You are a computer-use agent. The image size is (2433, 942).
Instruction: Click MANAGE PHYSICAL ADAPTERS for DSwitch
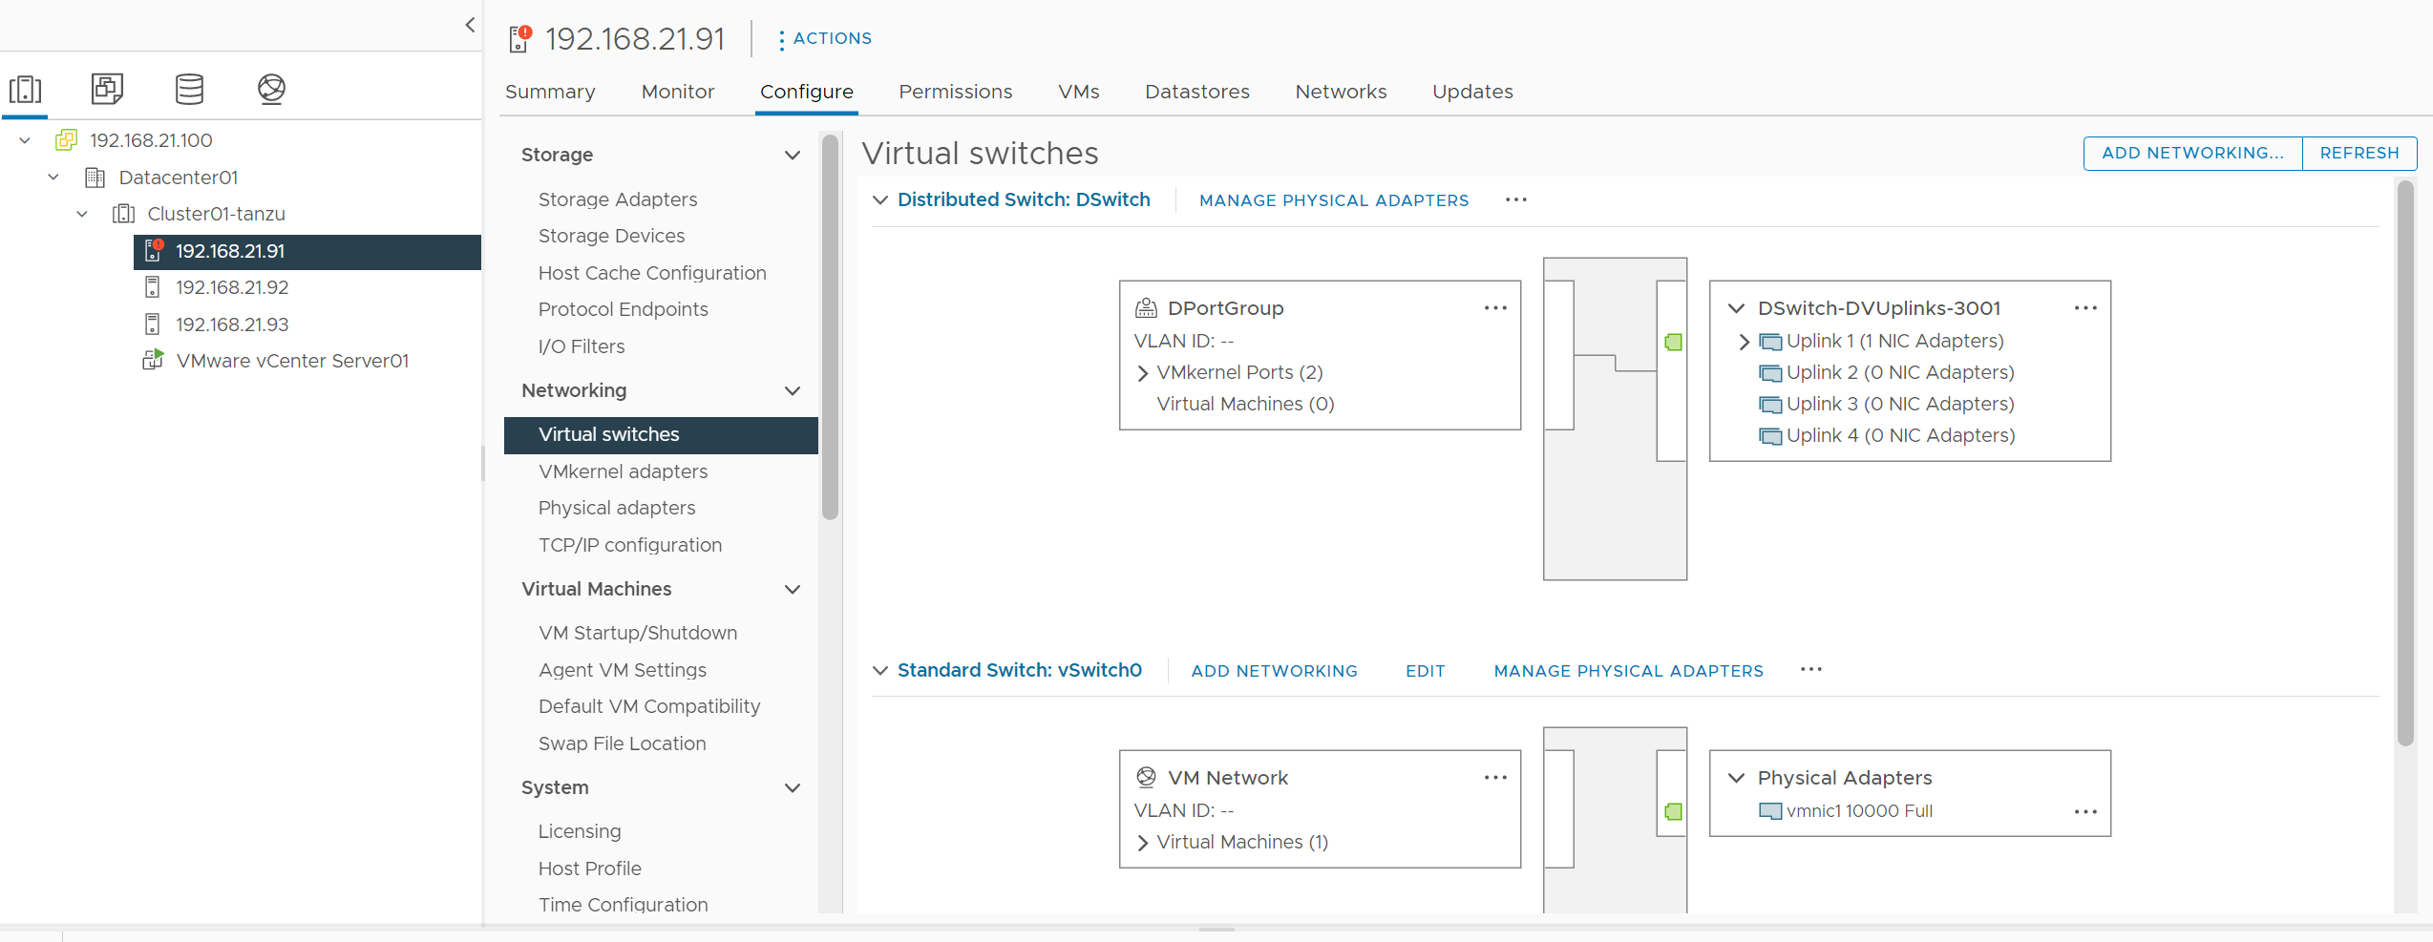point(1334,200)
